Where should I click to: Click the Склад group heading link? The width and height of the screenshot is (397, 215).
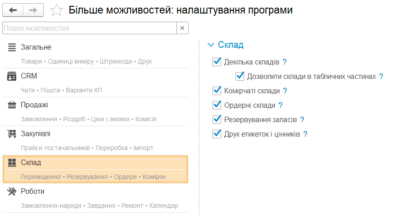231,45
